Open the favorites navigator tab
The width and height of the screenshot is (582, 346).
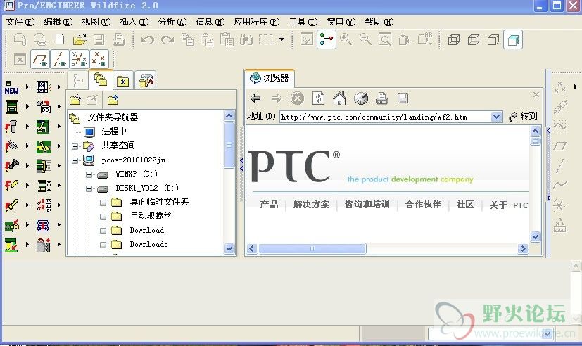[x=123, y=80]
